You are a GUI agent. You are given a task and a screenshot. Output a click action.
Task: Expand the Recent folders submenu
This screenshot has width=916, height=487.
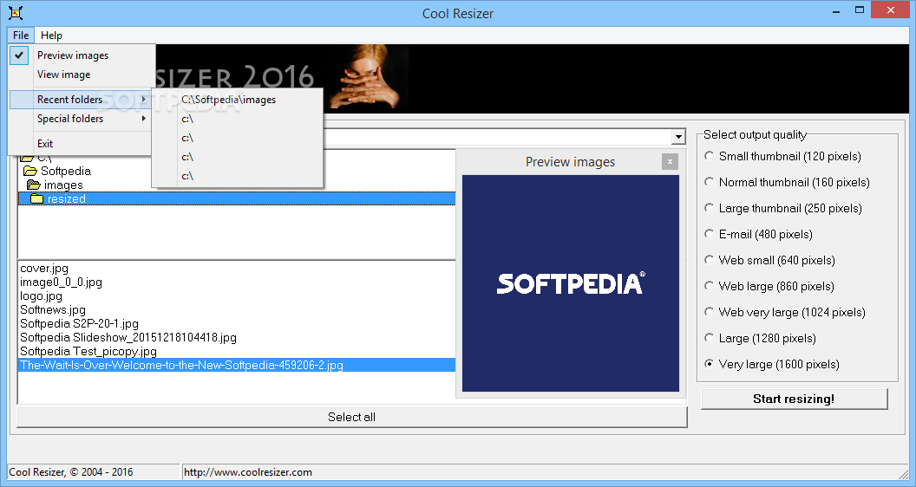(x=82, y=100)
